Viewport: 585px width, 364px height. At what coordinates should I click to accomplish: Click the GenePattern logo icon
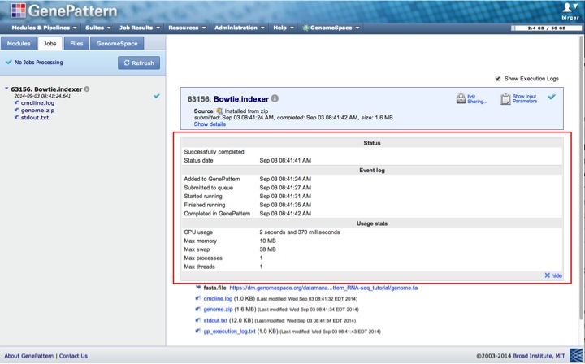tap(18, 10)
